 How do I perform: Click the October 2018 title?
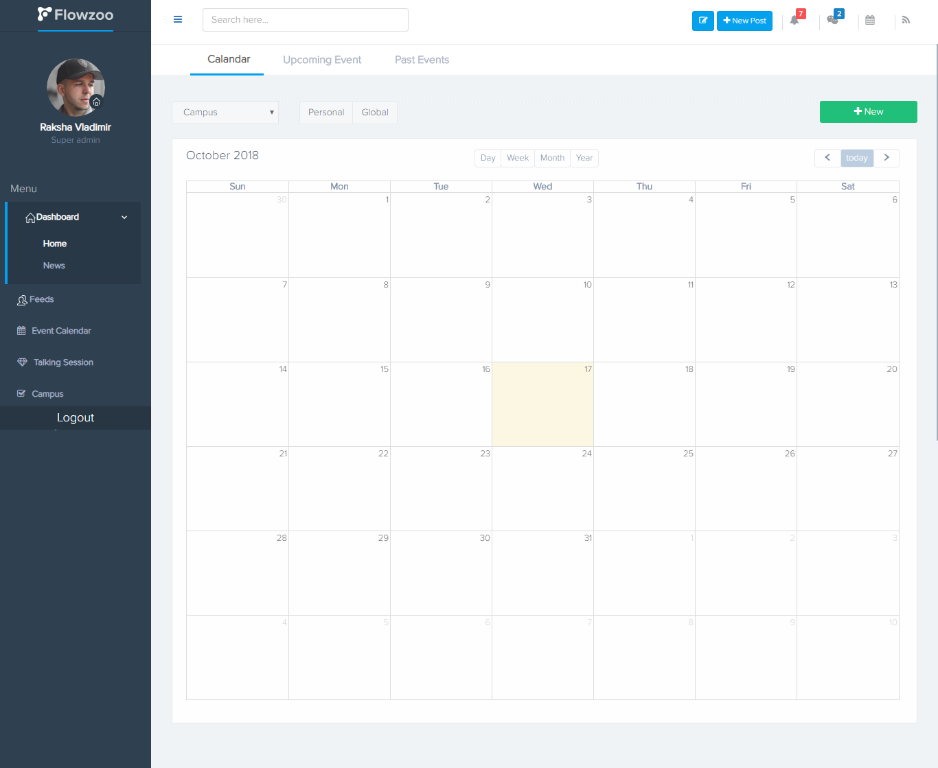coord(222,155)
